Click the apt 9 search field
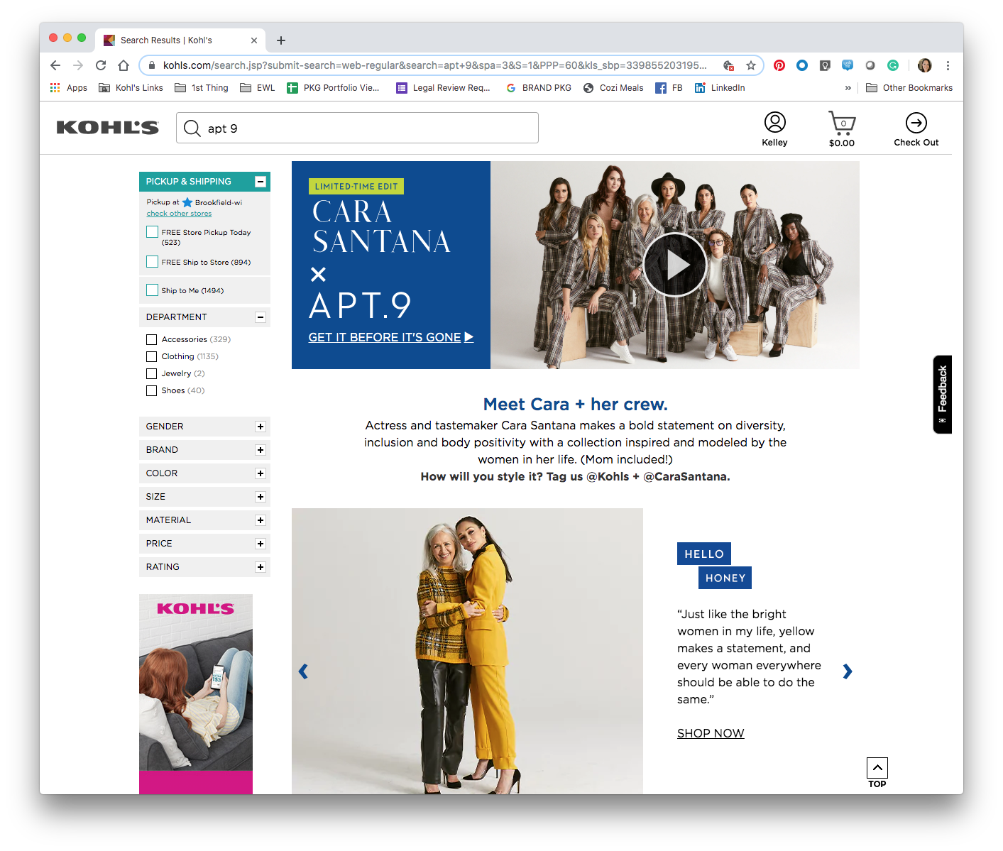The width and height of the screenshot is (1003, 851). point(357,128)
